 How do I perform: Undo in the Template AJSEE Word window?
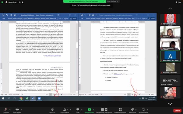(x=7, y=15)
